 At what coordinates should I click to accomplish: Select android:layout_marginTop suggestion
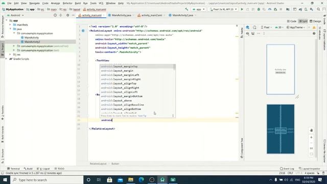coord(136,66)
